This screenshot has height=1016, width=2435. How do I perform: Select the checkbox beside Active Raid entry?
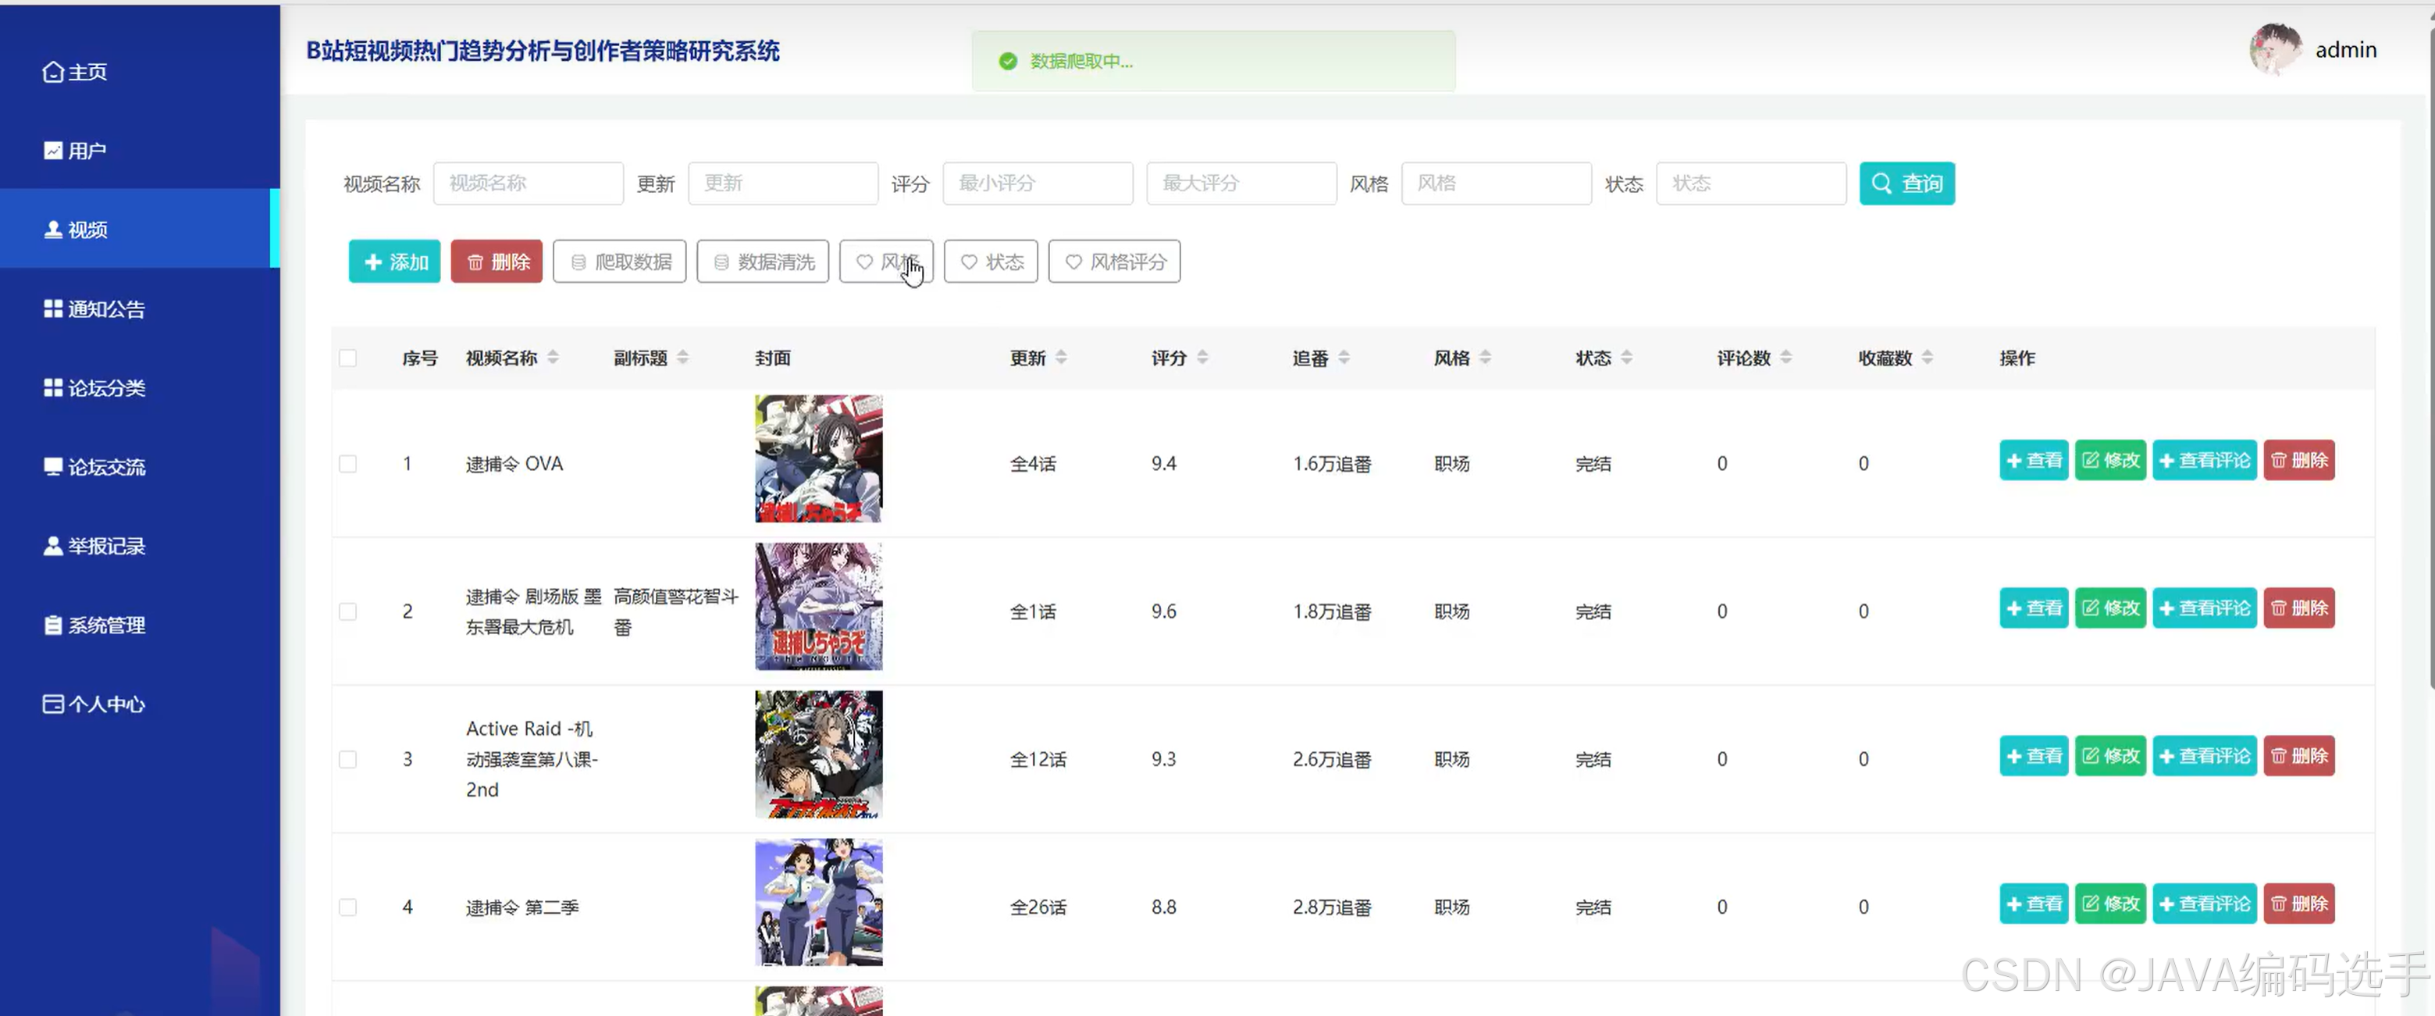[348, 759]
